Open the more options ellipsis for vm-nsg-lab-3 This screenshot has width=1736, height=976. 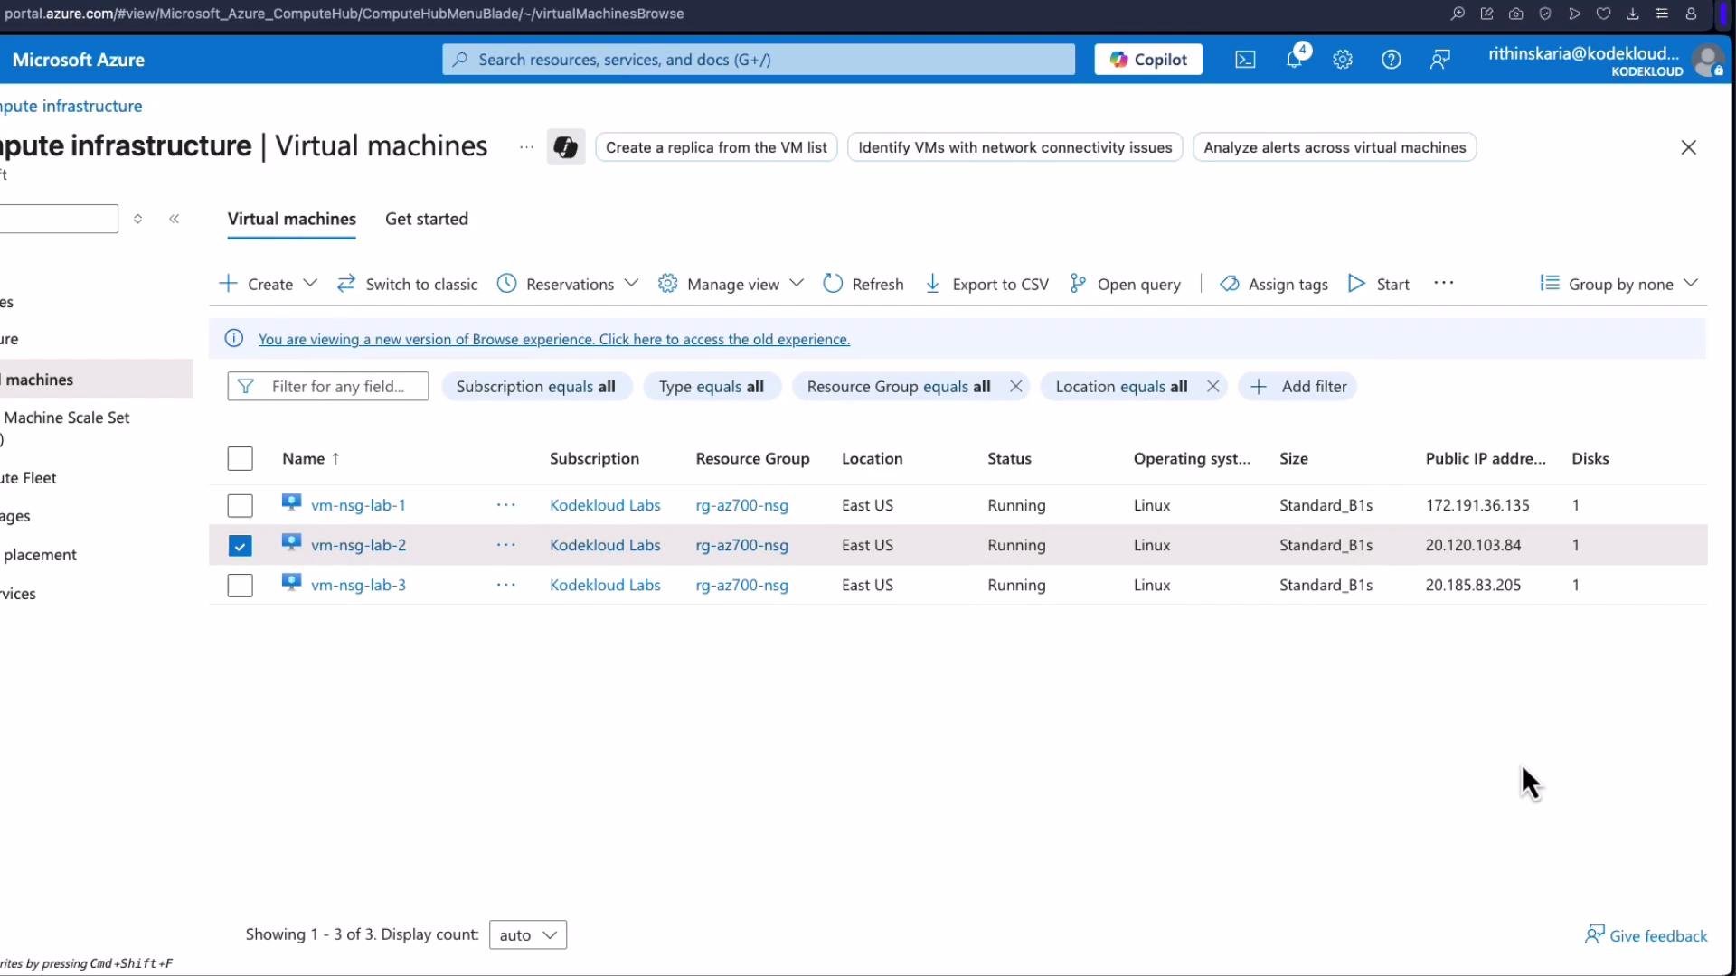(506, 585)
